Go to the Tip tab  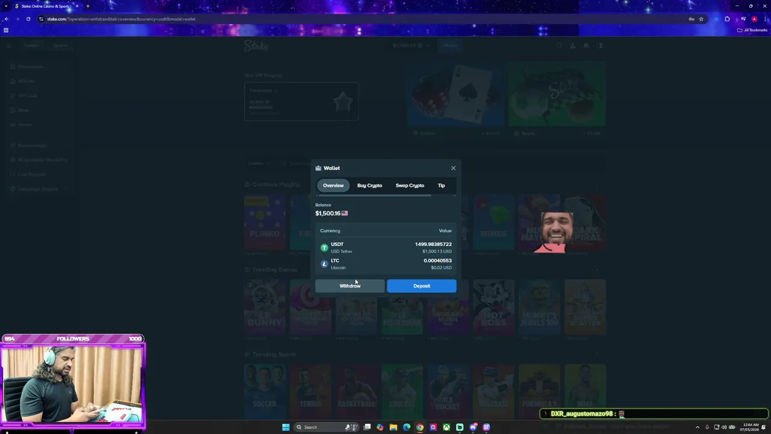(x=442, y=186)
